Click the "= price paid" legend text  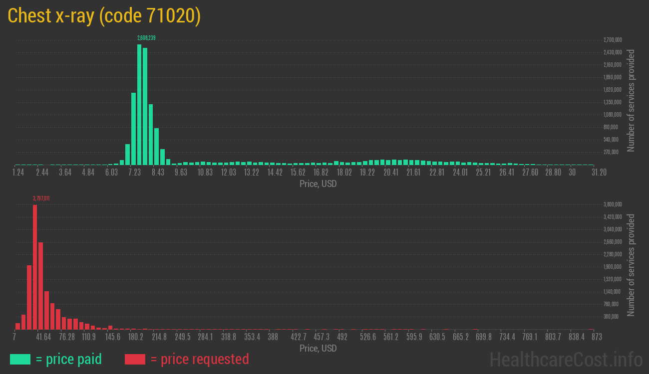click(x=69, y=359)
